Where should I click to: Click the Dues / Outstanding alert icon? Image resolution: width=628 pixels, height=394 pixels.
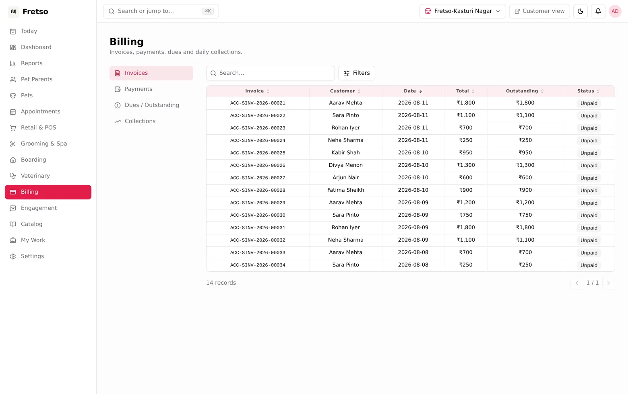(118, 105)
